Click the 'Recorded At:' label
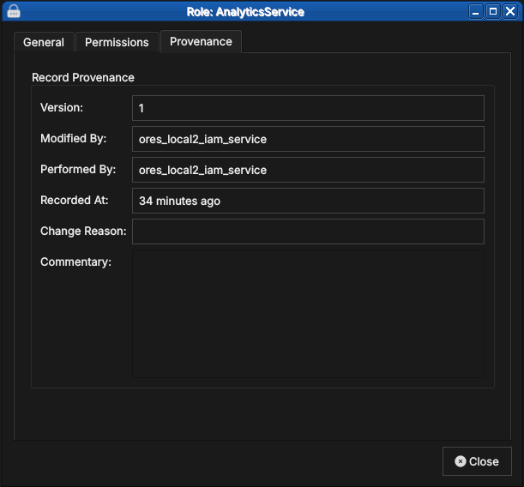This screenshot has width=524, height=487. [x=75, y=200]
